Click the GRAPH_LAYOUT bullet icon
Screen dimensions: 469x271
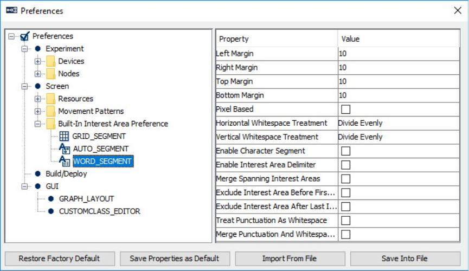pos(51,199)
